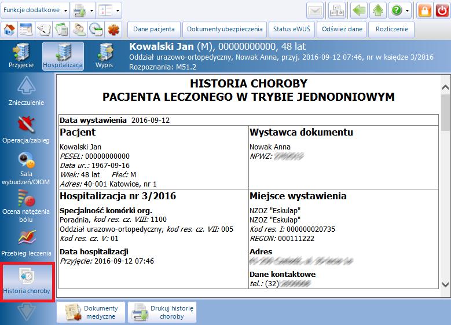This screenshot has width=451, height=325.
Task: Go to home via house icon
Action: tap(9, 30)
